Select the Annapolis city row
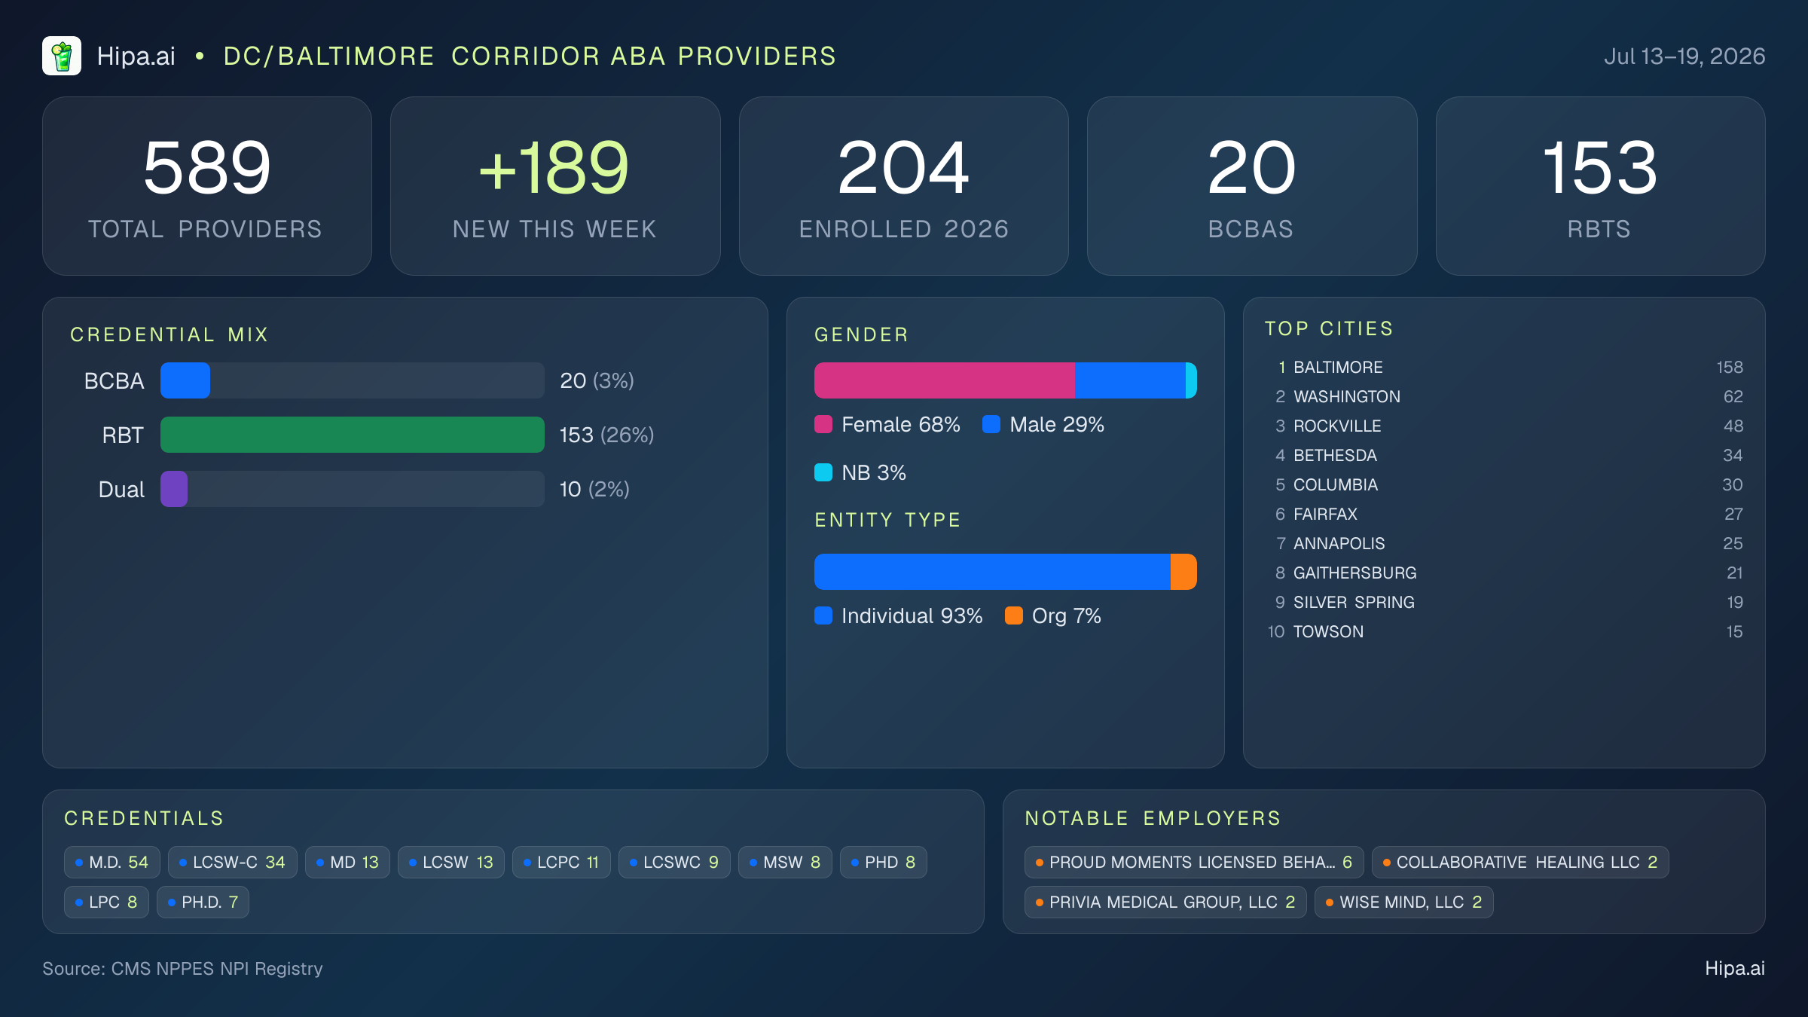 coord(1504,543)
